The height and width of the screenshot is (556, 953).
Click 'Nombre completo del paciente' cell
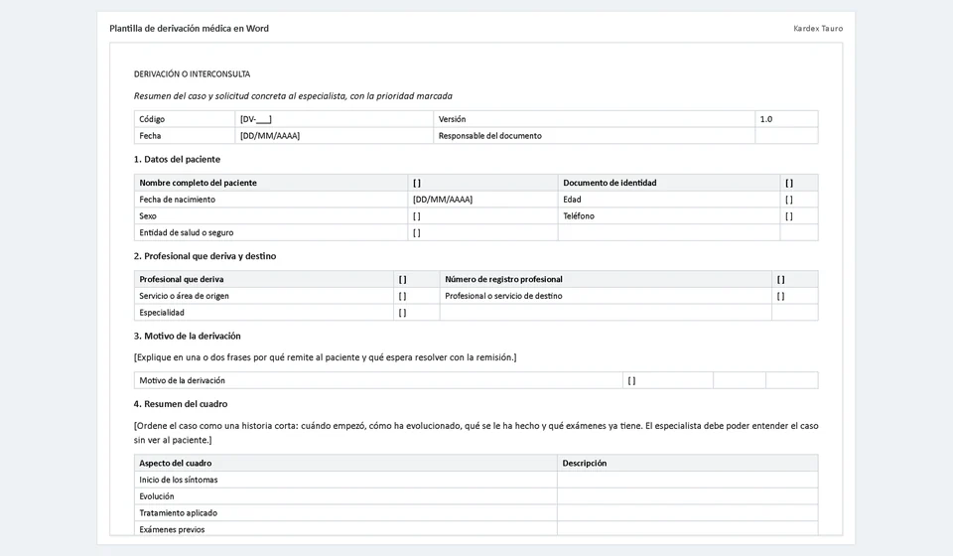coord(271,183)
